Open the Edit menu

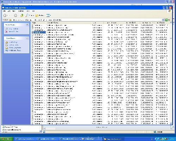(x=9, y=11)
